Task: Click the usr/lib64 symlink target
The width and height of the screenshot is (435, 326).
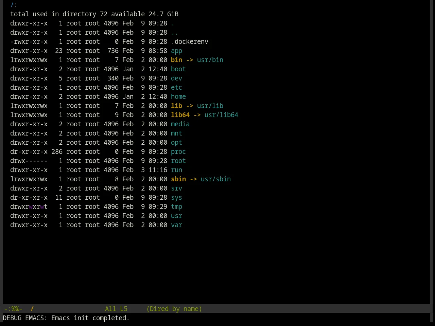Action: click(x=221, y=115)
